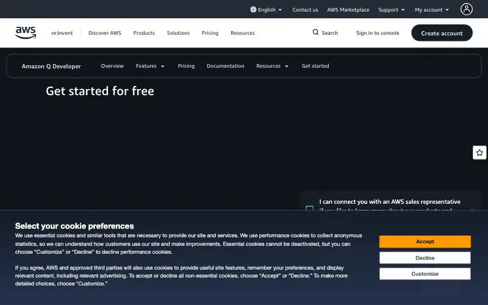The height and width of the screenshot is (305, 488).
Task: Open the Get started tab
Action: pos(315,66)
